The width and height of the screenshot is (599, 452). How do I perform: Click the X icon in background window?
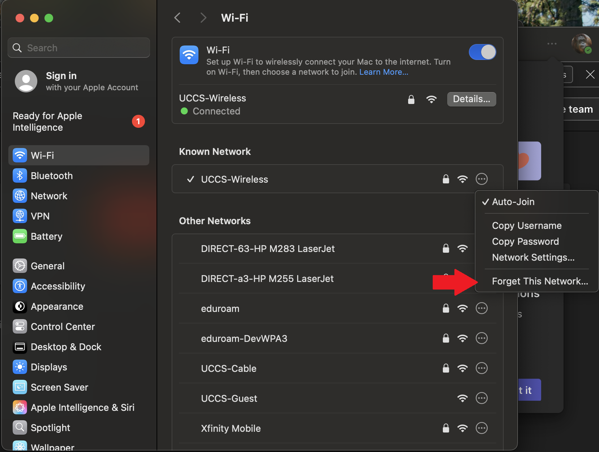click(x=590, y=74)
